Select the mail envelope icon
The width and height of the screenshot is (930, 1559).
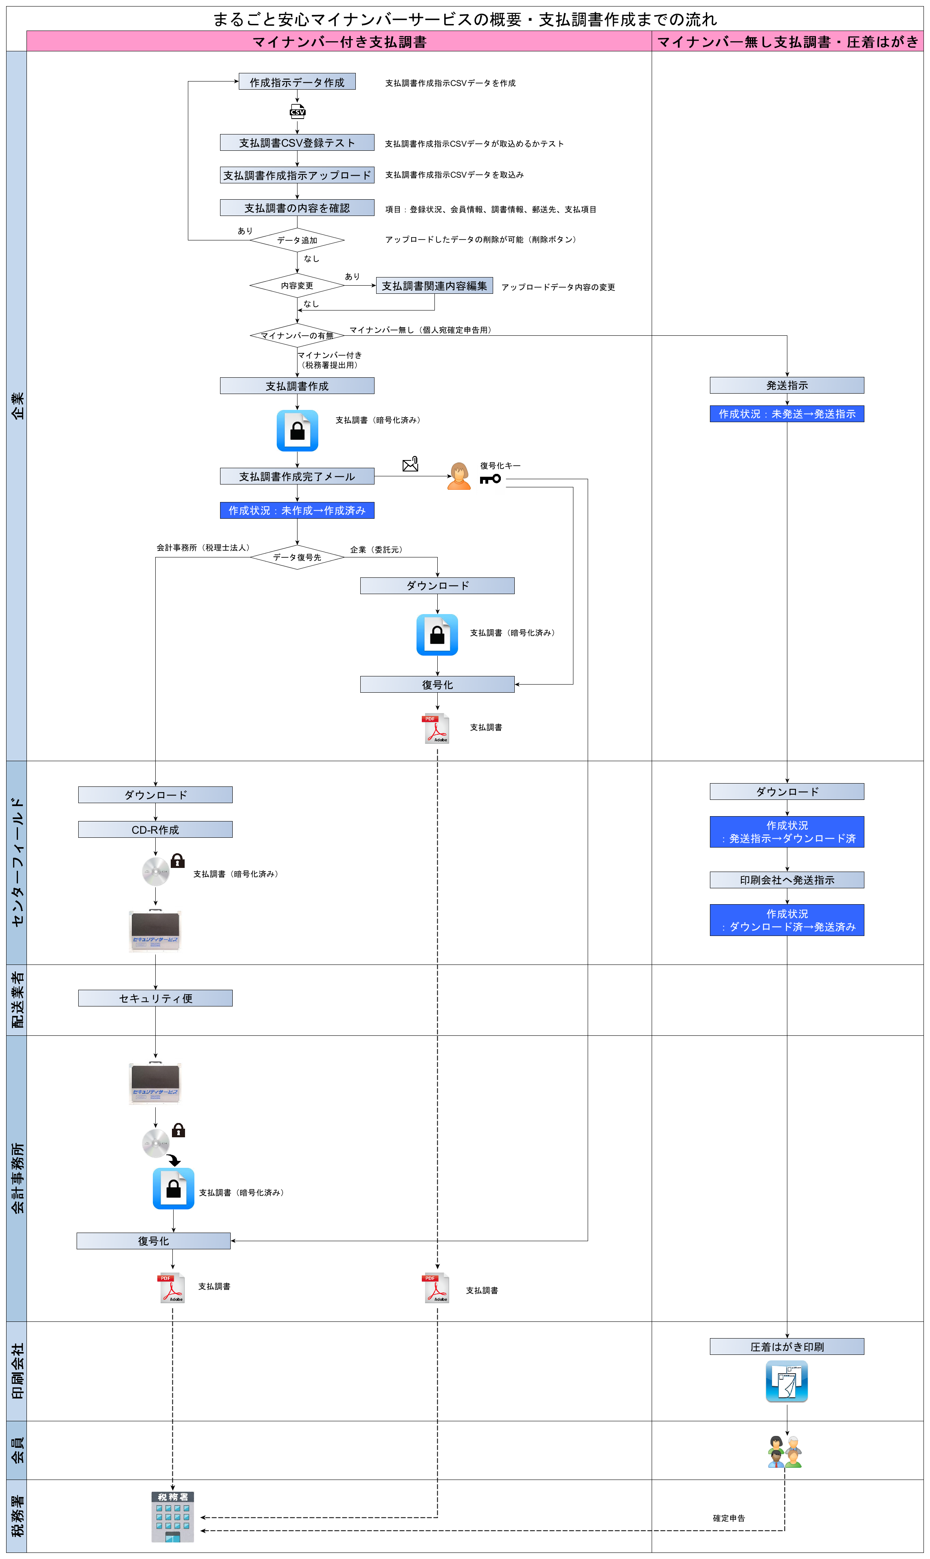coord(410,464)
